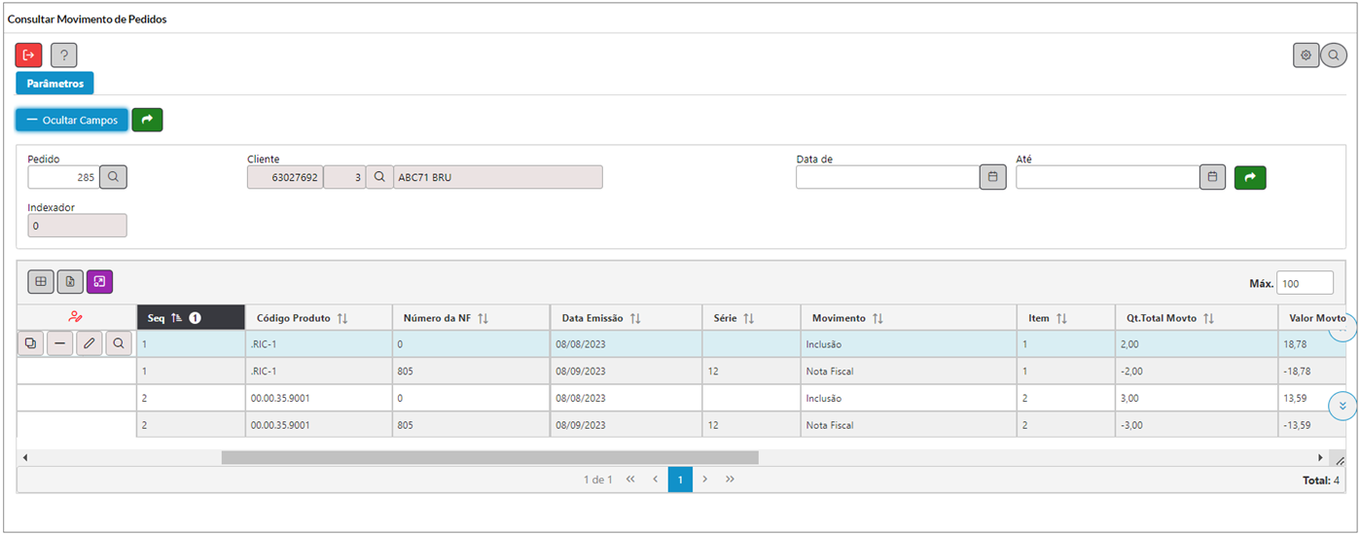Click the grid layout icon above the table
1360x535 pixels.
[41, 282]
